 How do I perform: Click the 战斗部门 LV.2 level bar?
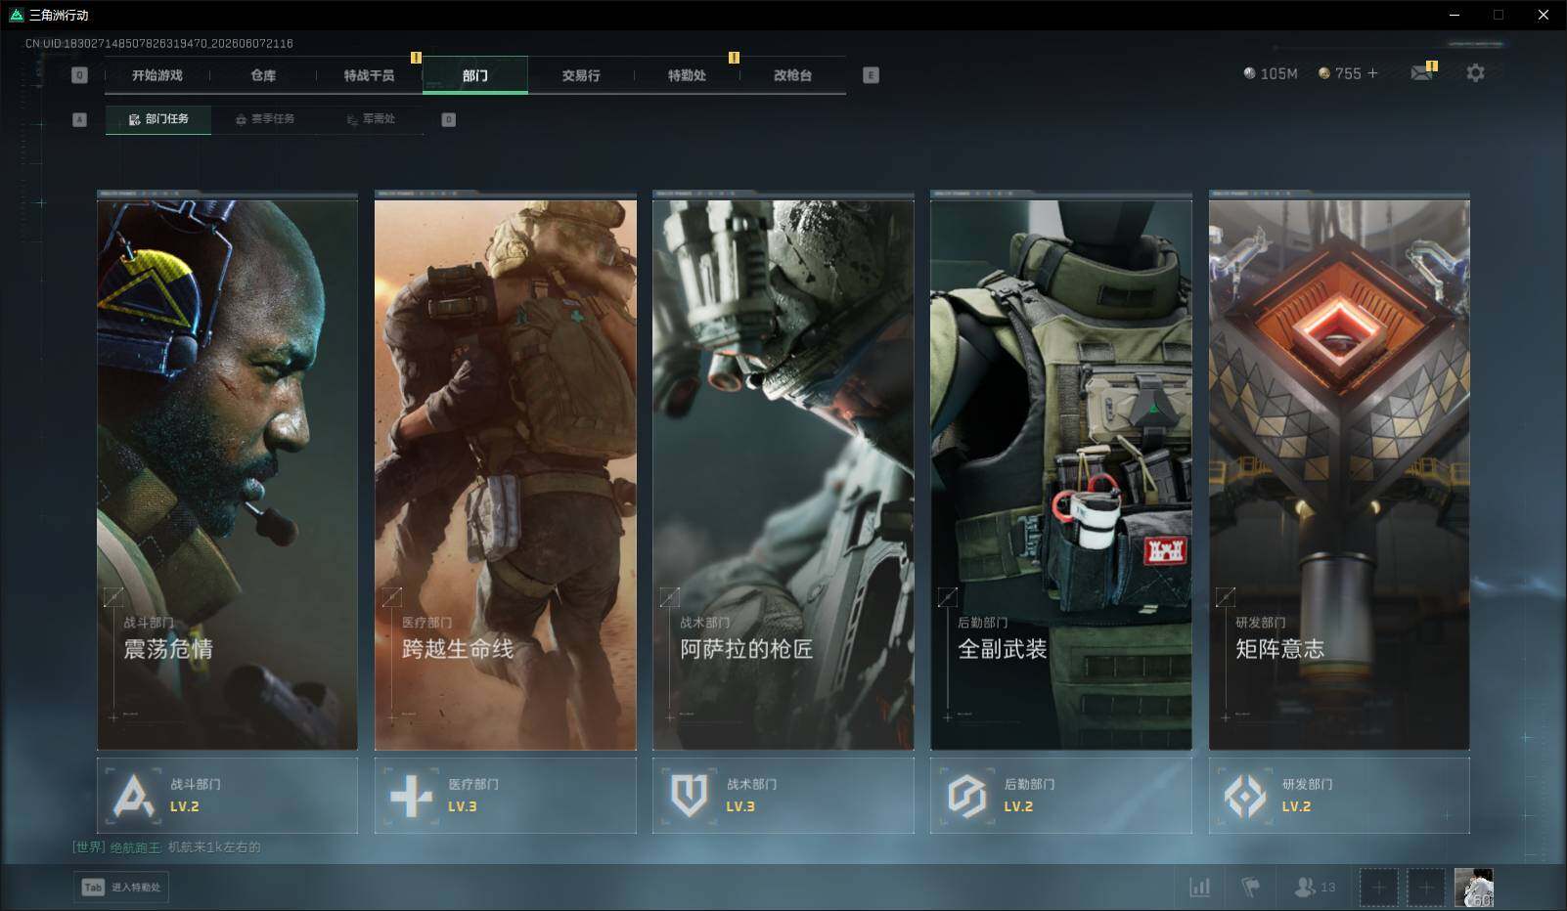click(227, 796)
